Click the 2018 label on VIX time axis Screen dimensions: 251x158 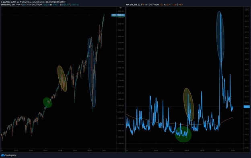click(x=187, y=150)
